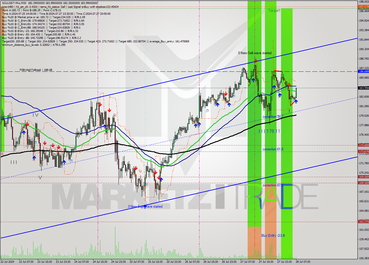This screenshot has width=369, height=265.
Task: Click the '27 Jul 15:30' time axis label
Action: point(266,262)
